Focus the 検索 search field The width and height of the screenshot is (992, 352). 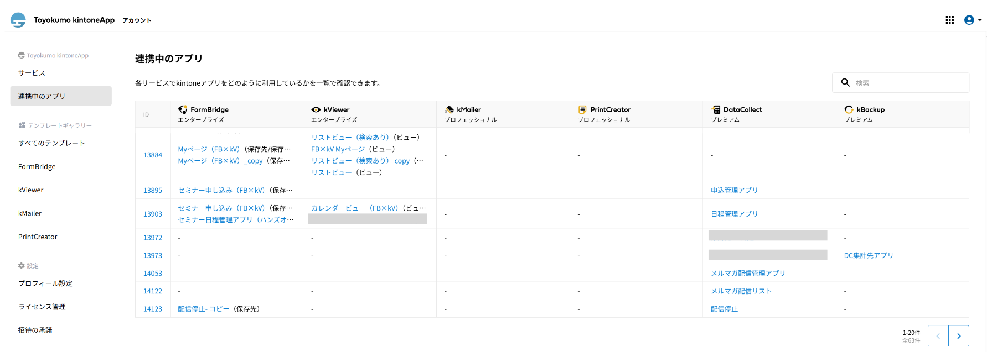pos(901,82)
